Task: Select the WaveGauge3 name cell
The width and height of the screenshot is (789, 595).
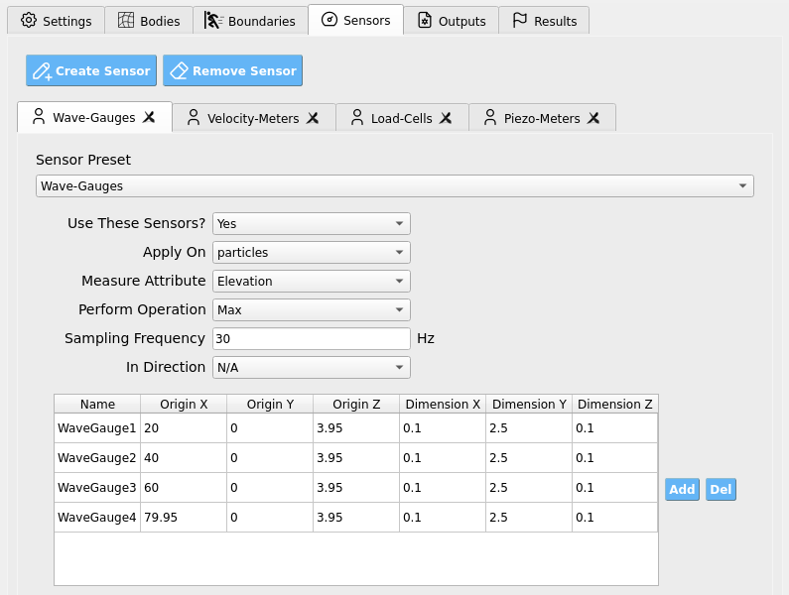Action: click(x=97, y=487)
